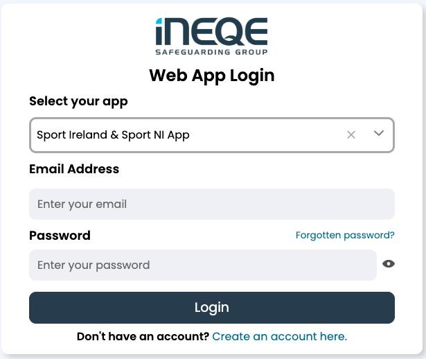Expand the app list using the chevron arrow

click(379, 133)
